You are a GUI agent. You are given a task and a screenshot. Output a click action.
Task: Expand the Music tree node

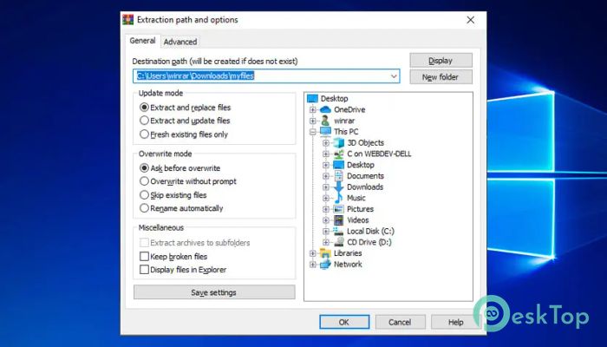pos(326,199)
